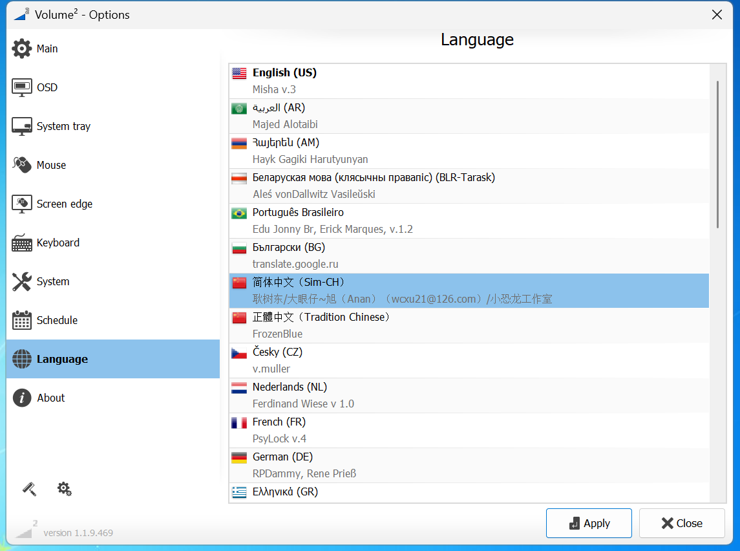This screenshot has height=551, width=740.
Task: Select the Keyboard icon in sidebar
Action: point(22,243)
